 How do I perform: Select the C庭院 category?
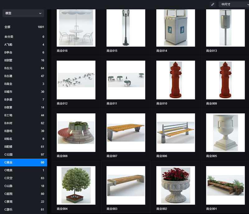coord(24,194)
